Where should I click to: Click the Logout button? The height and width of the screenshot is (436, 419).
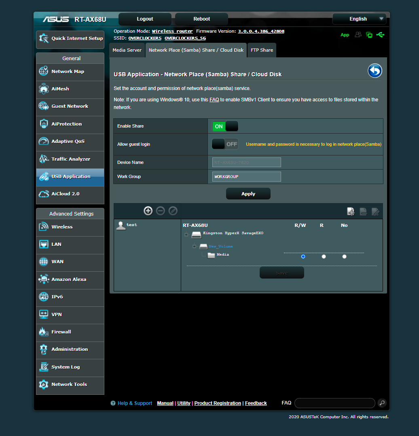point(145,19)
